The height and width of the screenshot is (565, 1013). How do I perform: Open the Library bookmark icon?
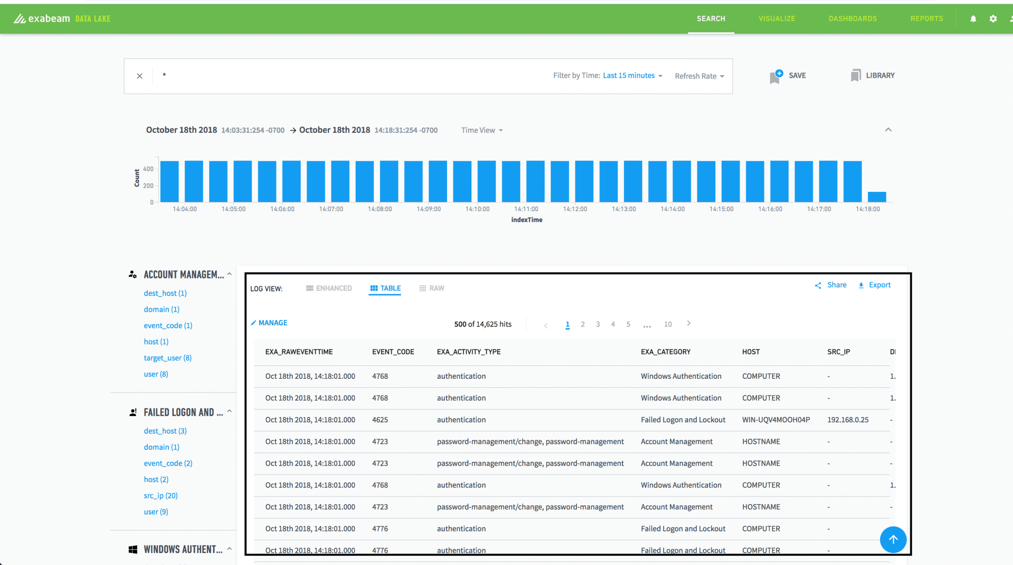pyautogui.click(x=856, y=75)
